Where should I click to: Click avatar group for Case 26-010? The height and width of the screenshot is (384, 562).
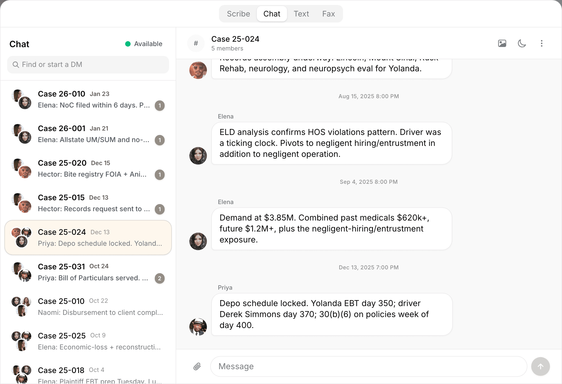coord(21,99)
